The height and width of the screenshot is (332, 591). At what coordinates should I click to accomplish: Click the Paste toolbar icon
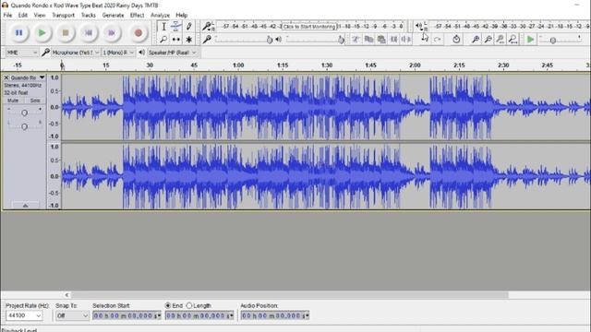point(381,39)
